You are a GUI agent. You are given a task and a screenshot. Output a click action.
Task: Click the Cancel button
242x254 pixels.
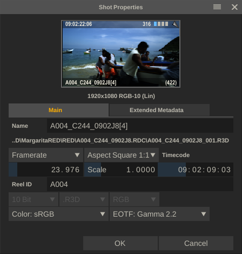pyautogui.click(x=196, y=243)
